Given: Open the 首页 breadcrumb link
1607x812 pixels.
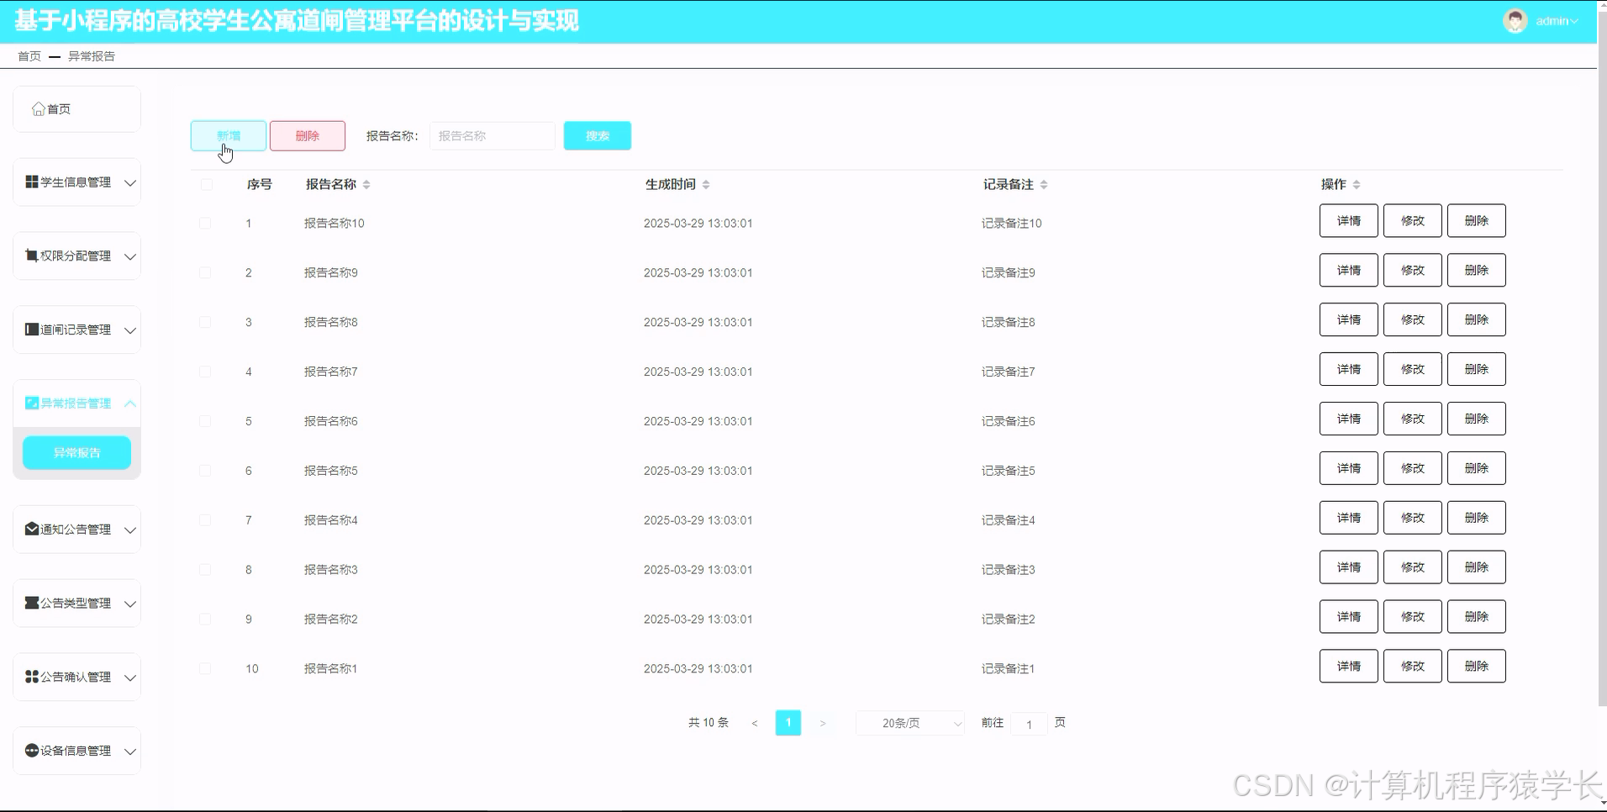Looking at the screenshot, I should [x=29, y=55].
